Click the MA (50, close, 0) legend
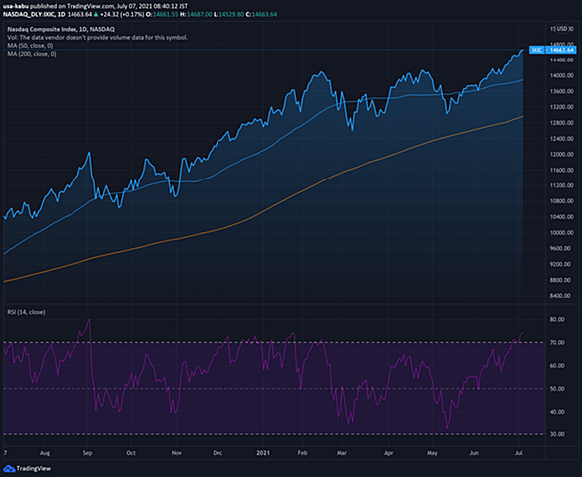This screenshot has height=477, width=582. 30,46
